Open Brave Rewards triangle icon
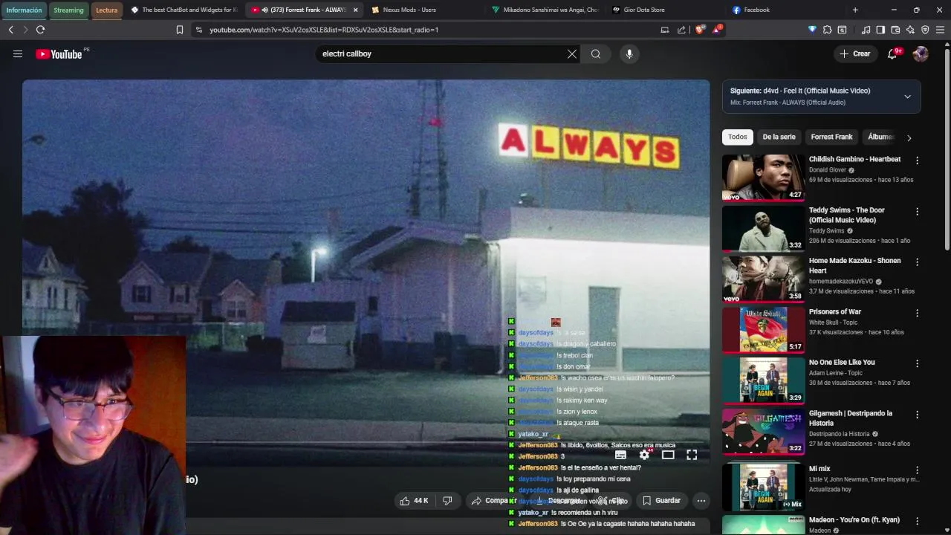 click(x=717, y=30)
